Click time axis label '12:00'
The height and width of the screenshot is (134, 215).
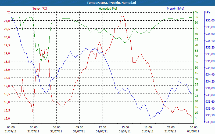click(x=102, y=128)
